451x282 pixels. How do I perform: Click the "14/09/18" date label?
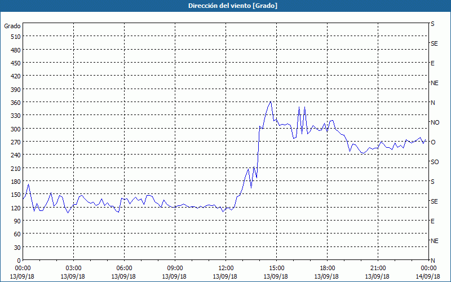pos(428,276)
